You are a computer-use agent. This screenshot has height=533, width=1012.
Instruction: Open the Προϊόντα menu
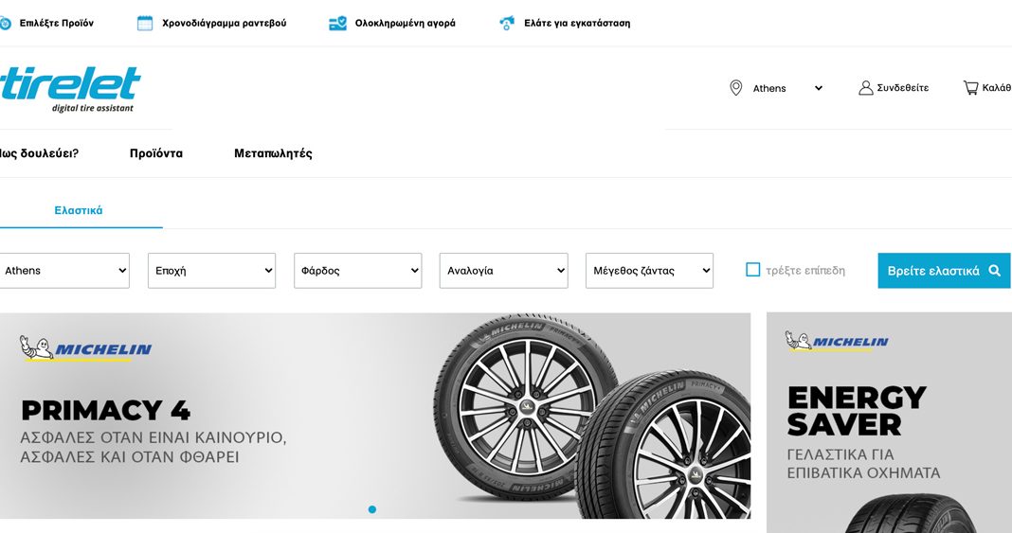[x=156, y=153]
